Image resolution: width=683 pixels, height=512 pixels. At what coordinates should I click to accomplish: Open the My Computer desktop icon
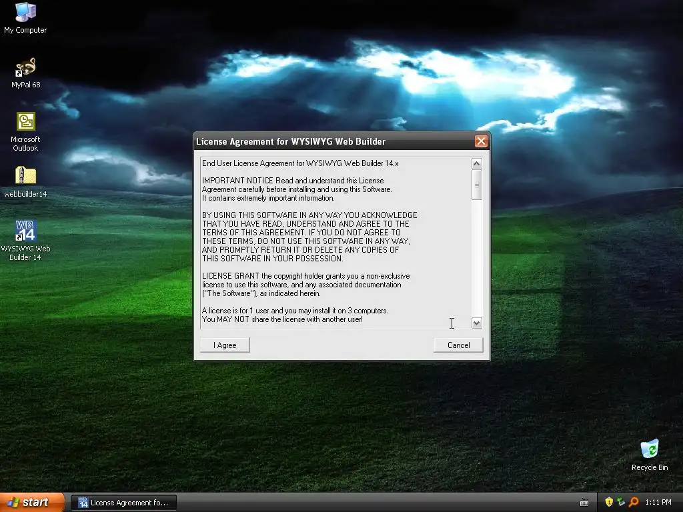(x=25, y=17)
